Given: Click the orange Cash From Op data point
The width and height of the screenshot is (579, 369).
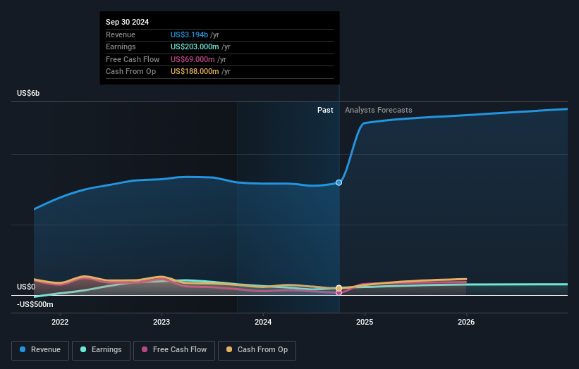Looking at the screenshot, I should pos(339,288).
